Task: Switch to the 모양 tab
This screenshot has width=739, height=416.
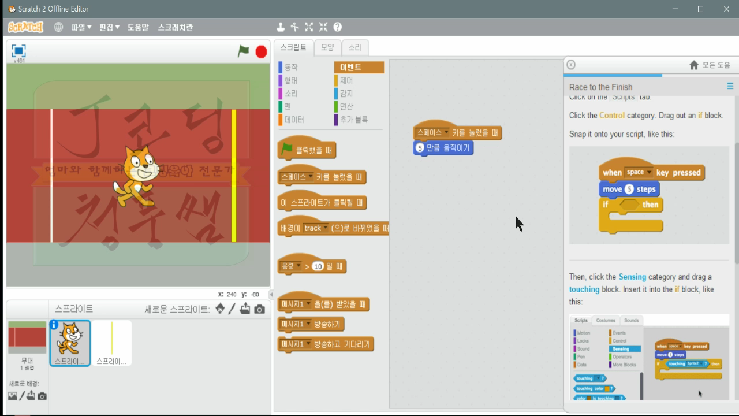Action: click(x=327, y=47)
